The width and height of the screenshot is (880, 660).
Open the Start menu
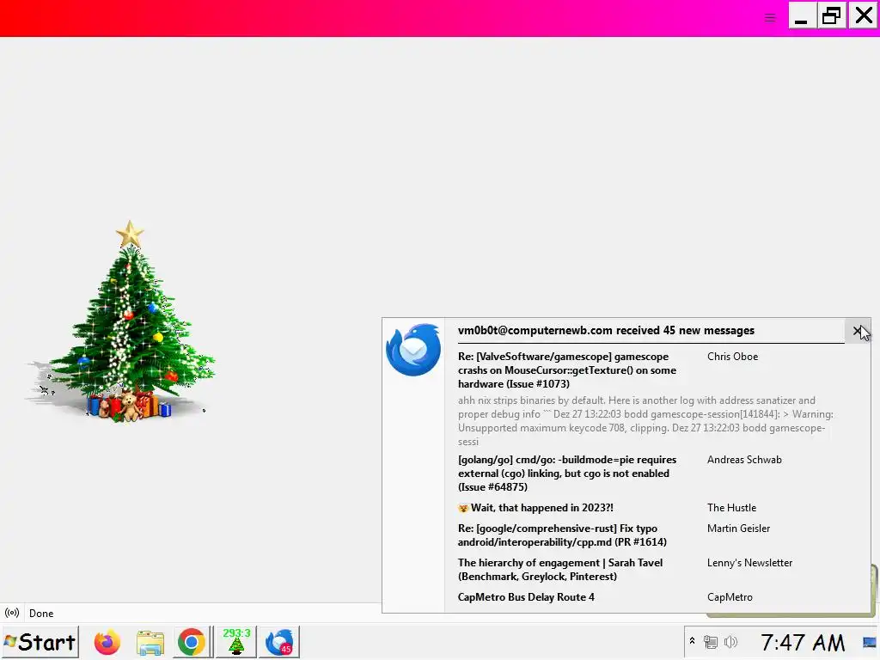pyautogui.click(x=40, y=642)
